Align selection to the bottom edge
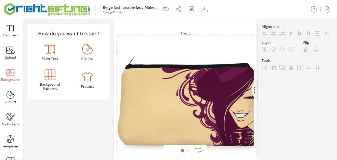Image resolution: width=337 pixels, height=160 pixels. (x=309, y=33)
